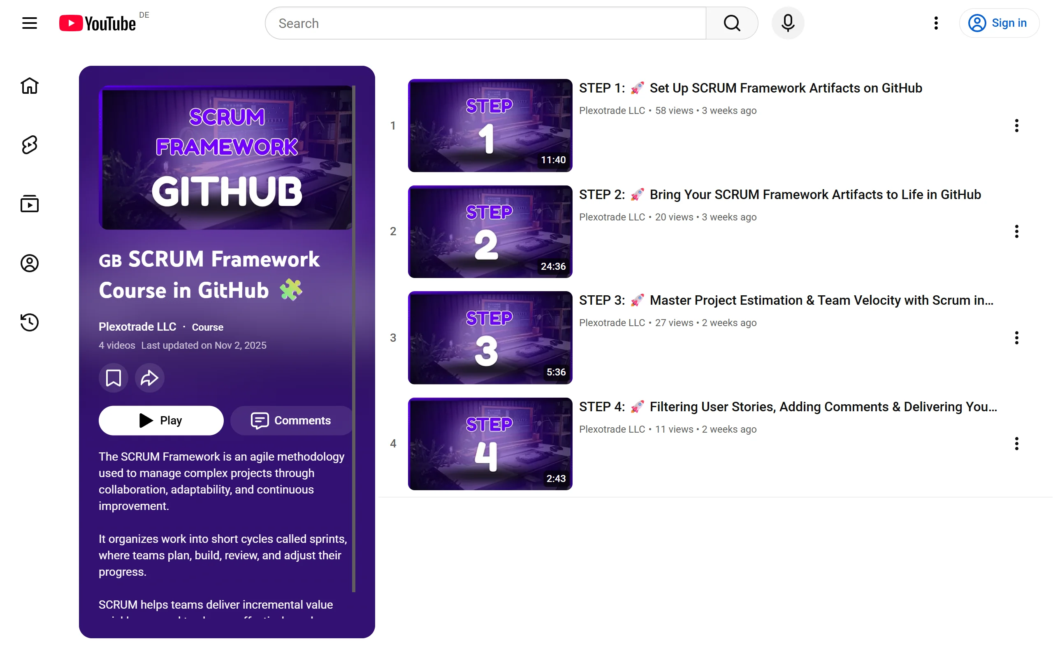Click the Sign in button

click(x=999, y=23)
